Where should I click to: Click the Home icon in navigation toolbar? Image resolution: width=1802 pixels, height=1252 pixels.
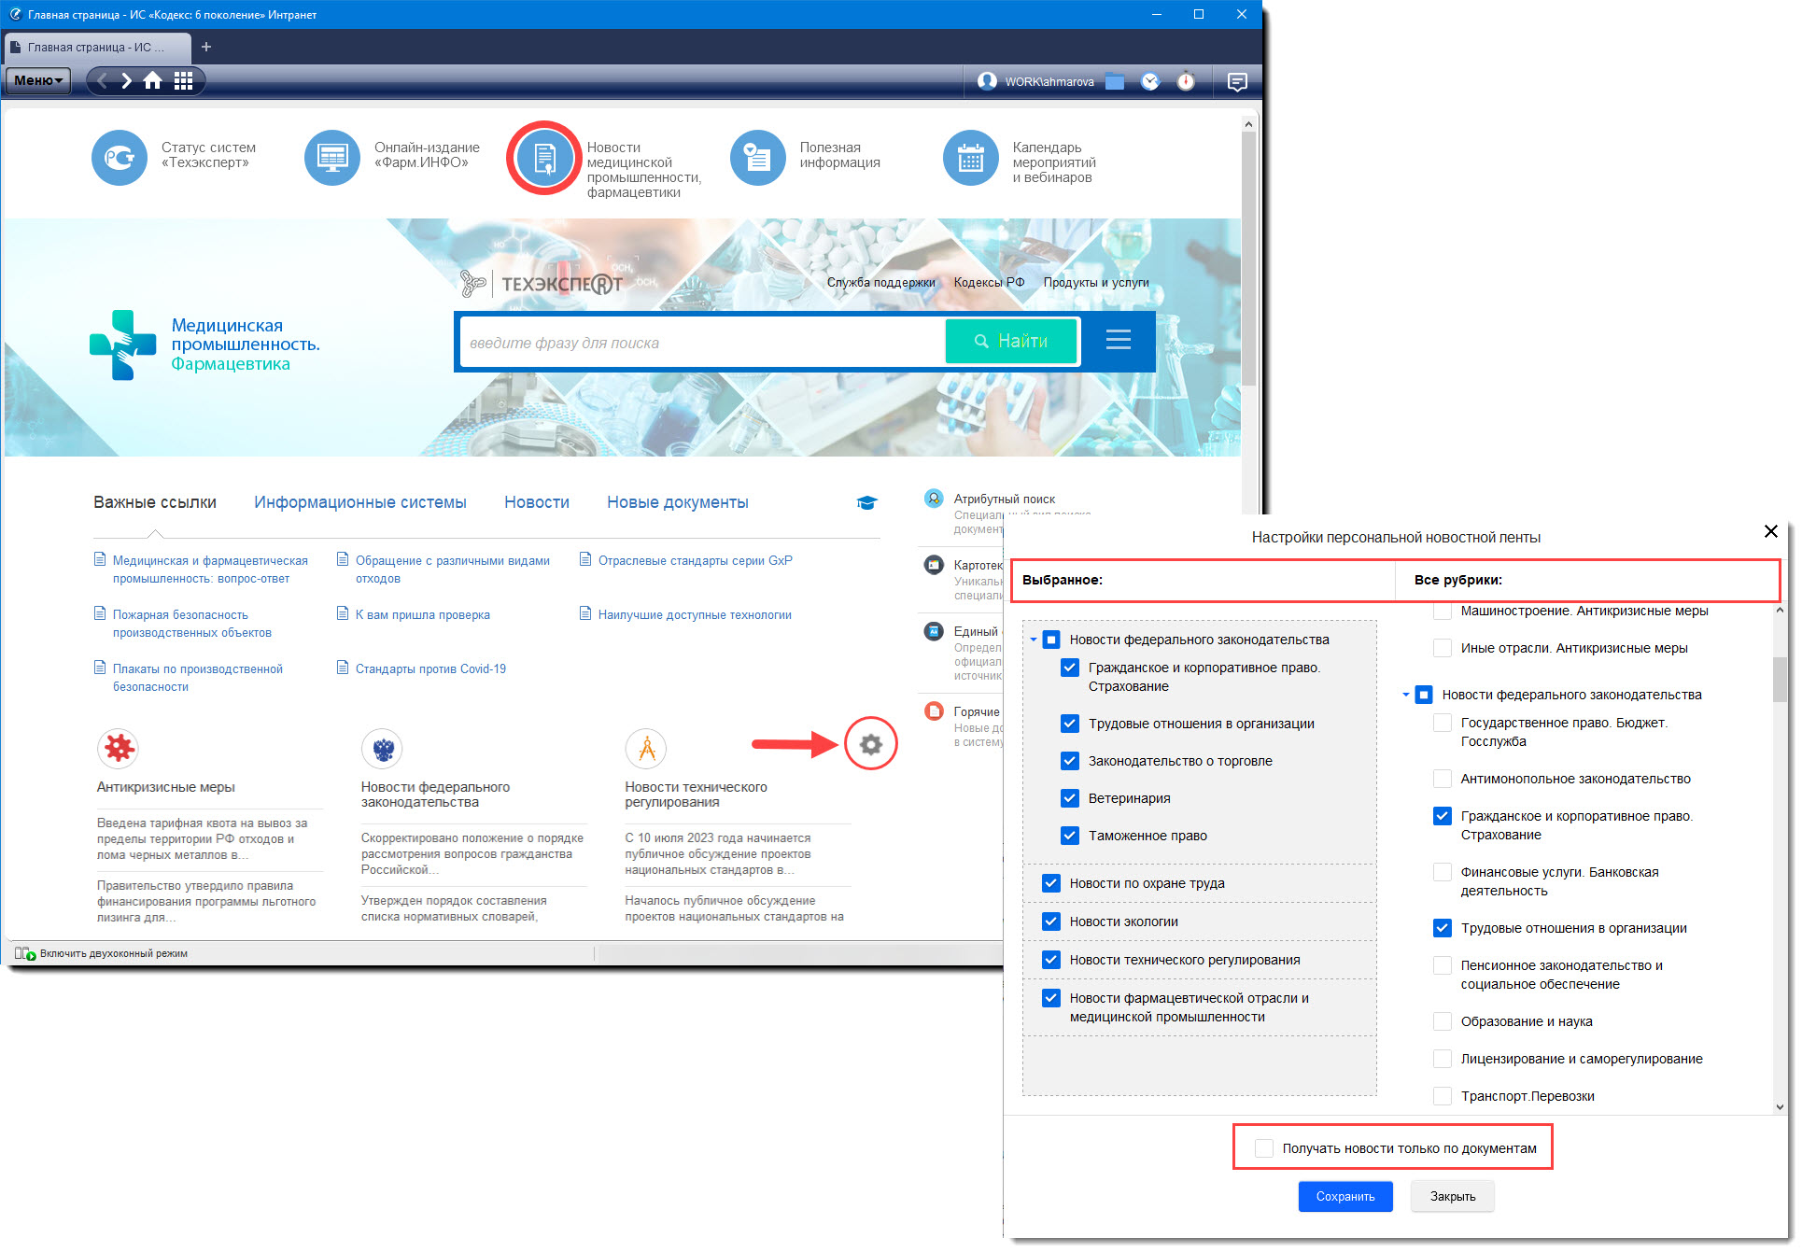point(153,81)
